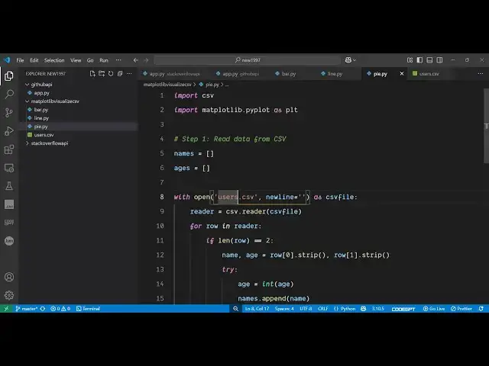Open the zoom magnifier in the status bar

click(236, 309)
